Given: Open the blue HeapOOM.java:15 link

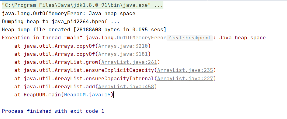Looking at the screenshot, I should coord(87,95).
